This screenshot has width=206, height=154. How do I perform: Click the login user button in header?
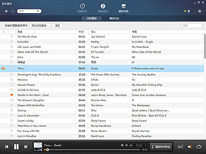189,11
